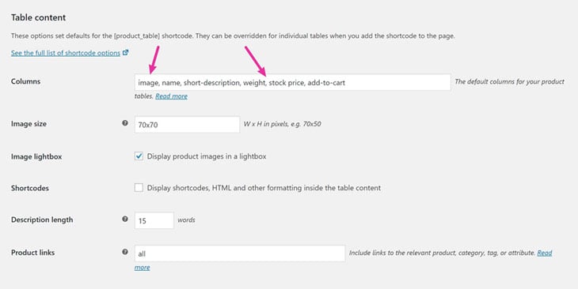Image resolution: width=578 pixels, height=289 pixels.
Task: Open the help tooltip icon for Description length
Action: [x=125, y=220]
